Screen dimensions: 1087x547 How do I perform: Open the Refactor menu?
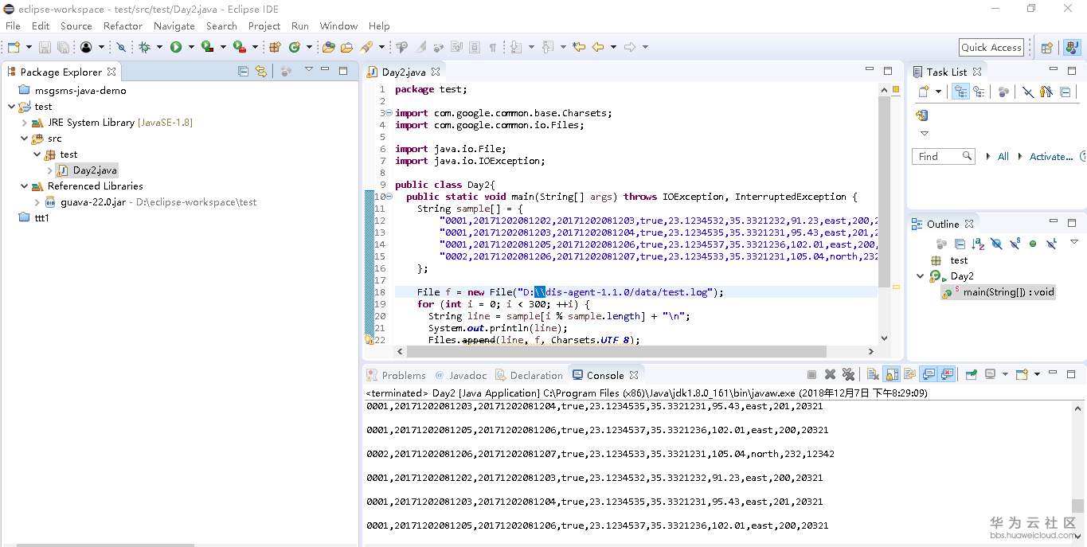(123, 25)
